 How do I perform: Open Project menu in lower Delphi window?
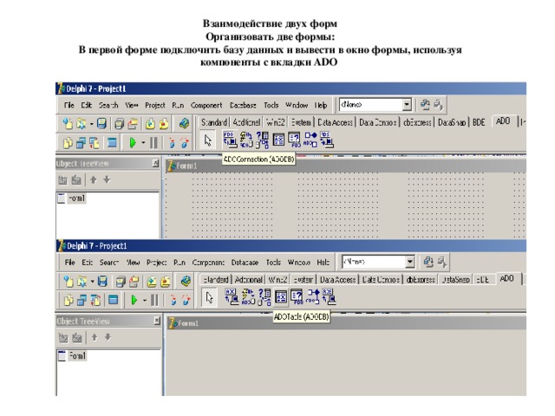click(156, 263)
